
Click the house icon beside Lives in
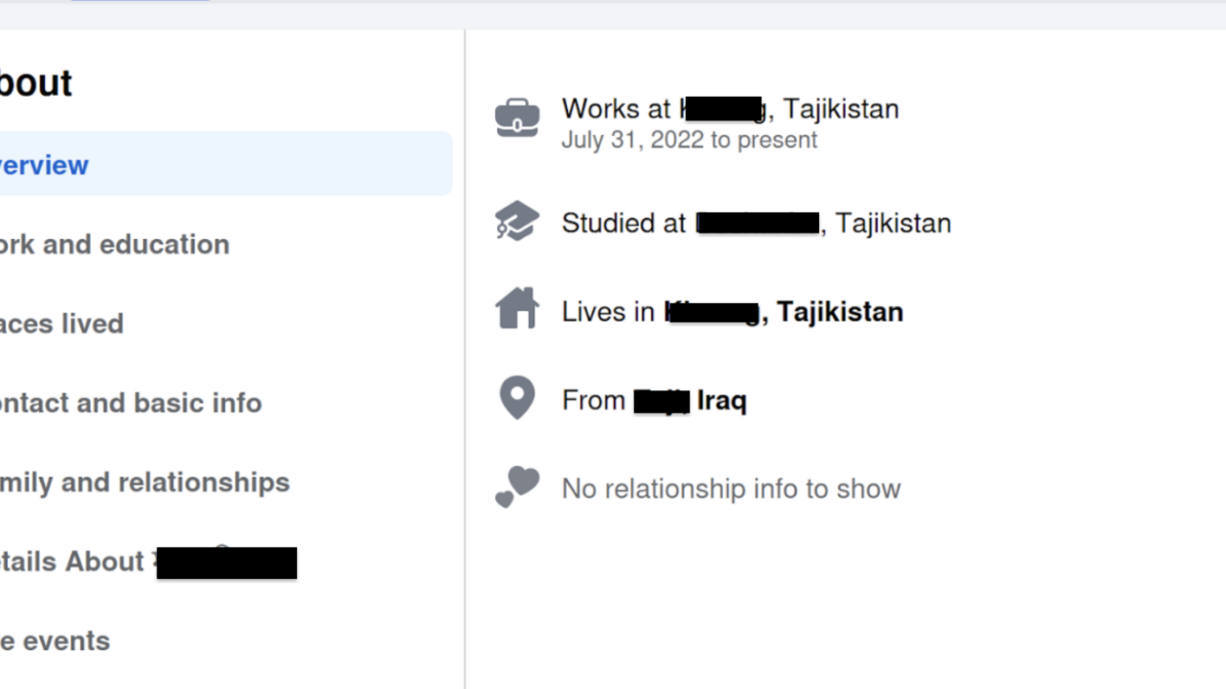click(517, 308)
